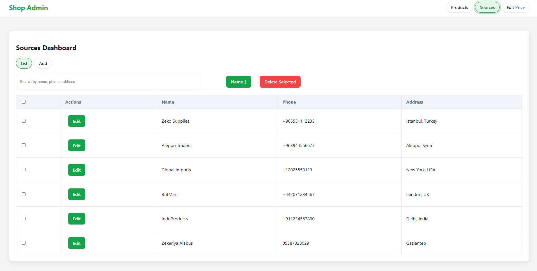Focus the search by name field

pos(108,82)
